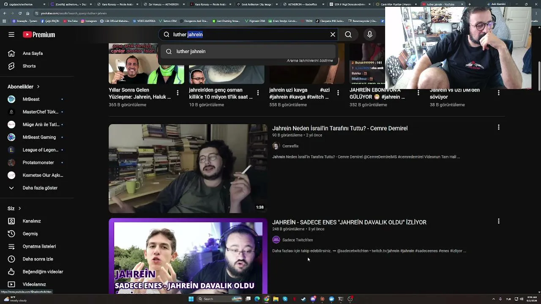Switch to the cagripacin/aetherion browser tab
The width and height of the screenshot is (541, 304).
(24, 4)
